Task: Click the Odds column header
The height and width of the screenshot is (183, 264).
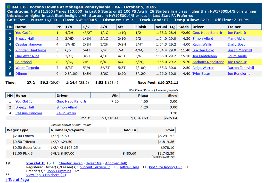Action: pyautogui.click(x=184, y=27)
